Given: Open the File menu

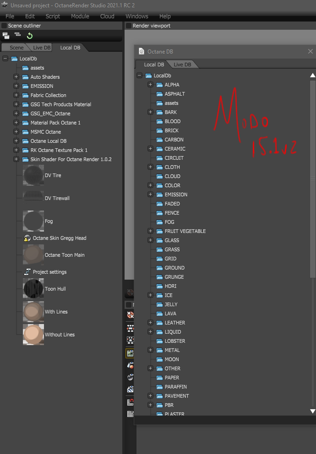Looking at the screenshot, I should pos(10,16).
